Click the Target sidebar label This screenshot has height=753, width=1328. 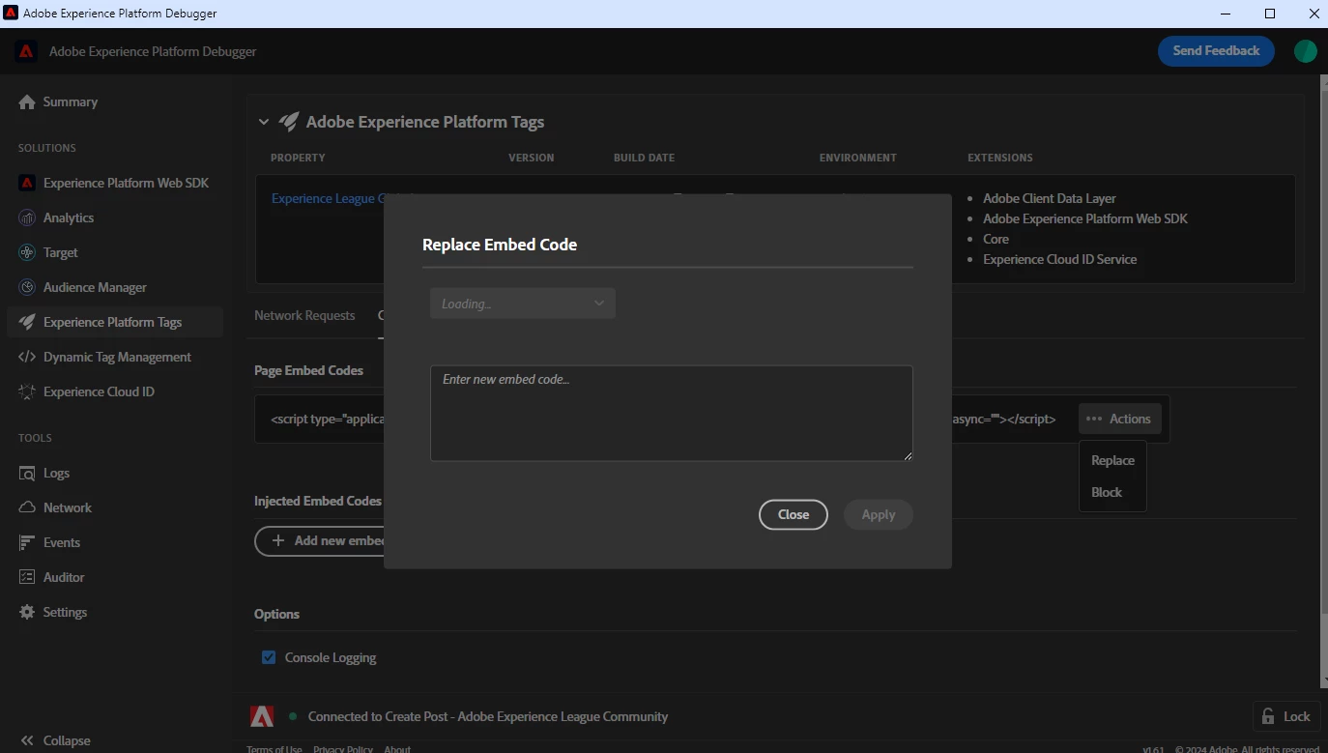pyautogui.click(x=61, y=252)
